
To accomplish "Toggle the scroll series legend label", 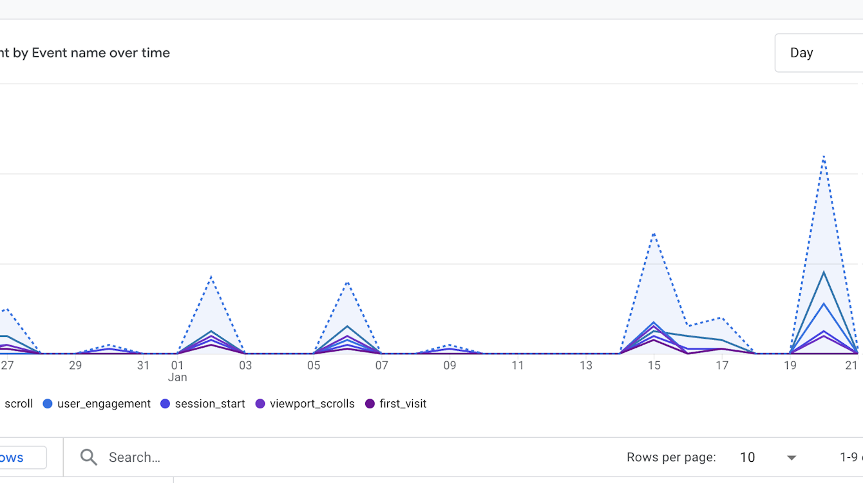I will 18,404.
